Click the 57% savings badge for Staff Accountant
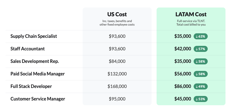This screenshot has height=110, width=233. click(x=201, y=49)
